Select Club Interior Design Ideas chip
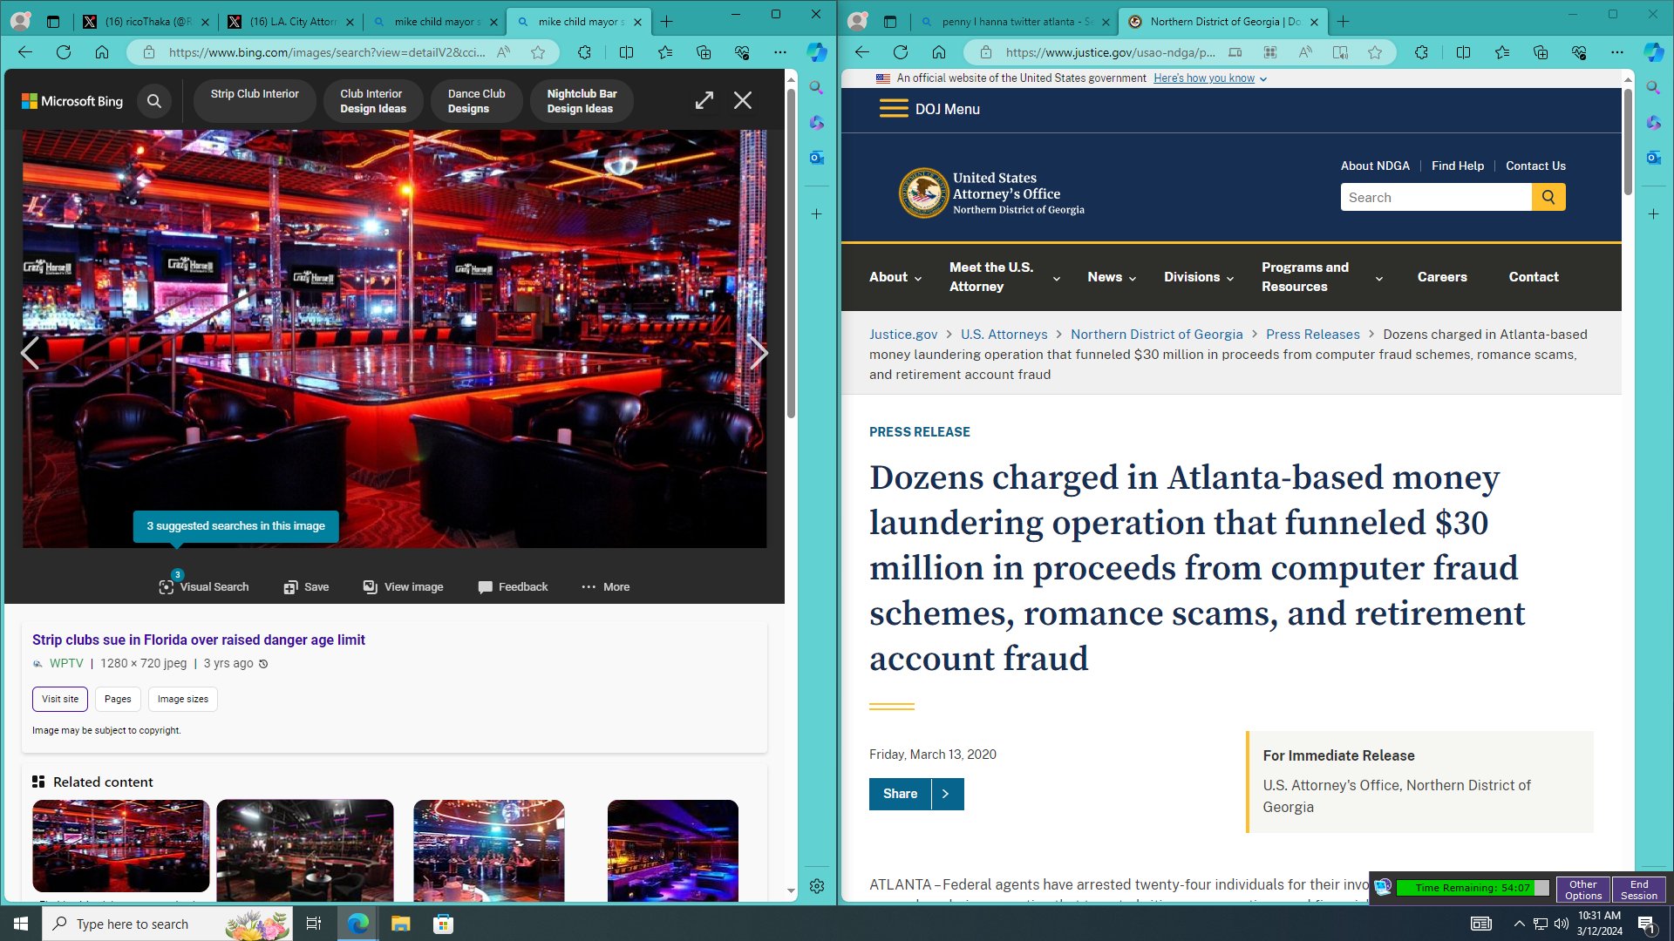The image size is (1674, 941). pos(373,101)
